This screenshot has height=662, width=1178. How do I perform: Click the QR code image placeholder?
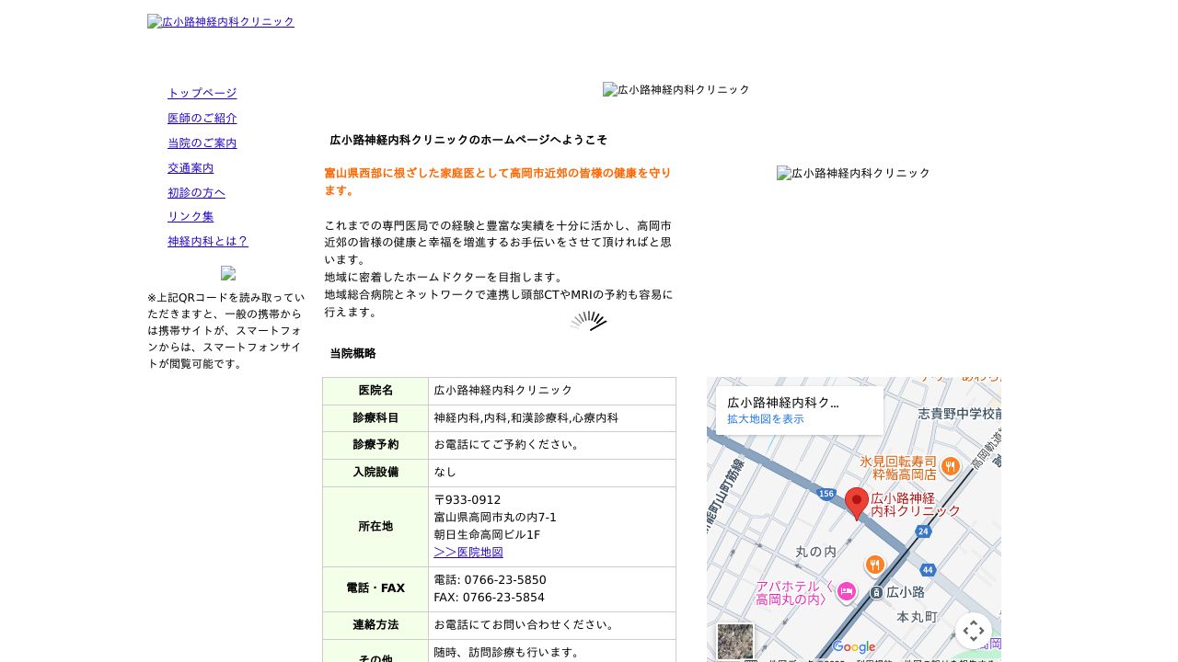[x=228, y=274]
